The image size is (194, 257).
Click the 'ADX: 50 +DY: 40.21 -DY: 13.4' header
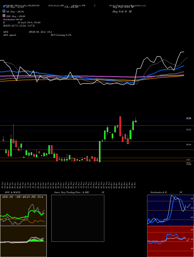pos(22,197)
